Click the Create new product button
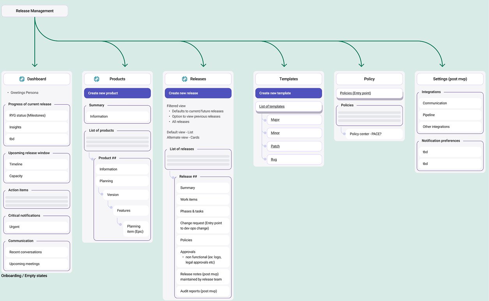 pyautogui.click(x=117, y=93)
